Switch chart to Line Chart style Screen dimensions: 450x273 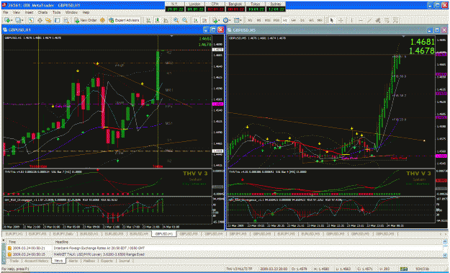(166, 20)
